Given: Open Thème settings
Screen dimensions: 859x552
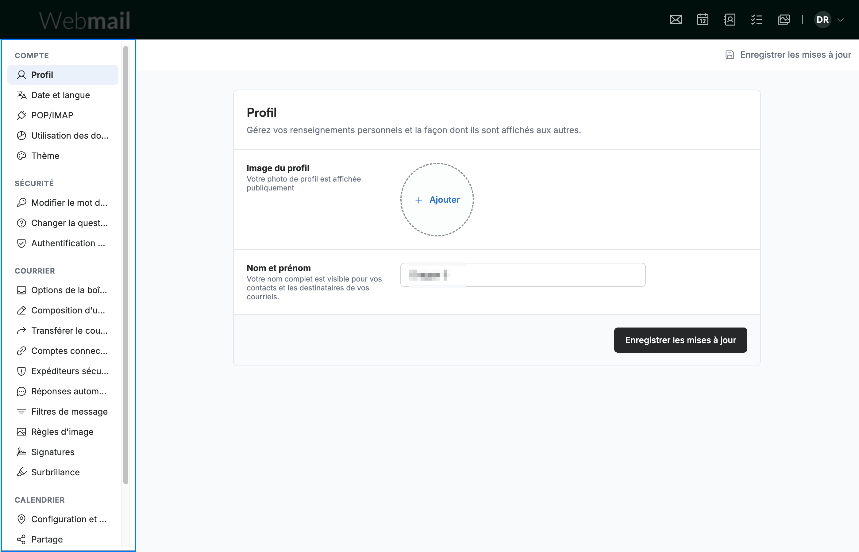Looking at the screenshot, I should pos(63,155).
